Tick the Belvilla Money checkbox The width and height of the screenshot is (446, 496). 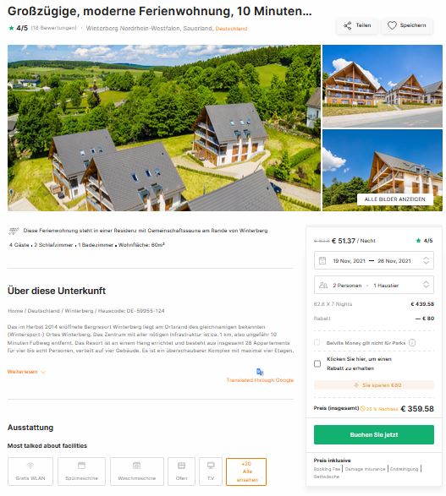click(x=317, y=342)
